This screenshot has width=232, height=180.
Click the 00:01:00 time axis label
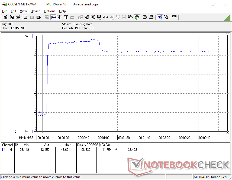pos(104,138)
